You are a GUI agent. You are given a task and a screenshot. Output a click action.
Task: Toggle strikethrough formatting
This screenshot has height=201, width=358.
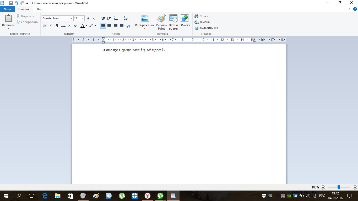pos(63,26)
